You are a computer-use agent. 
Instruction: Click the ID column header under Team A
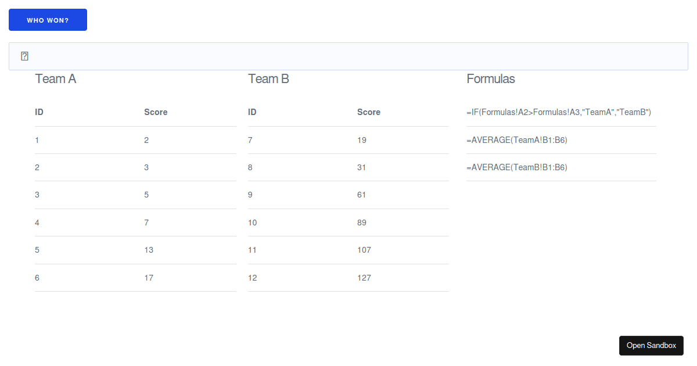[x=39, y=112]
